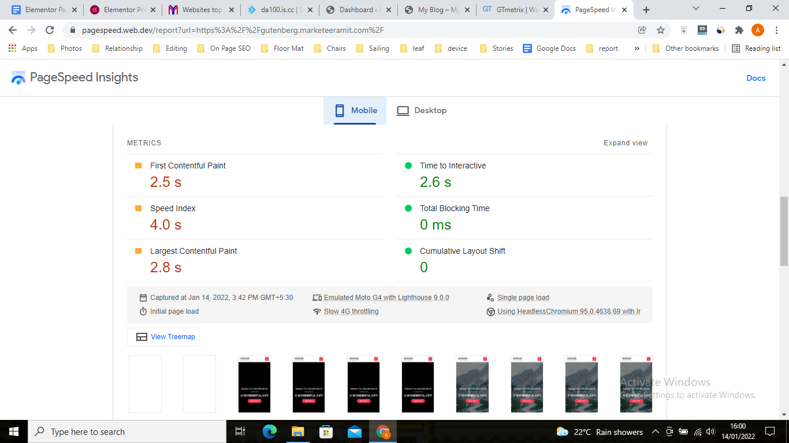The image size is (789, 443).
Task: Click the Largest Contentful Paint metric
Action: tap(193, 251)
